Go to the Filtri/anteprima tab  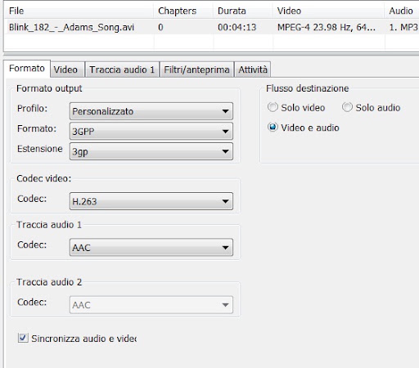tap(196, 70)
